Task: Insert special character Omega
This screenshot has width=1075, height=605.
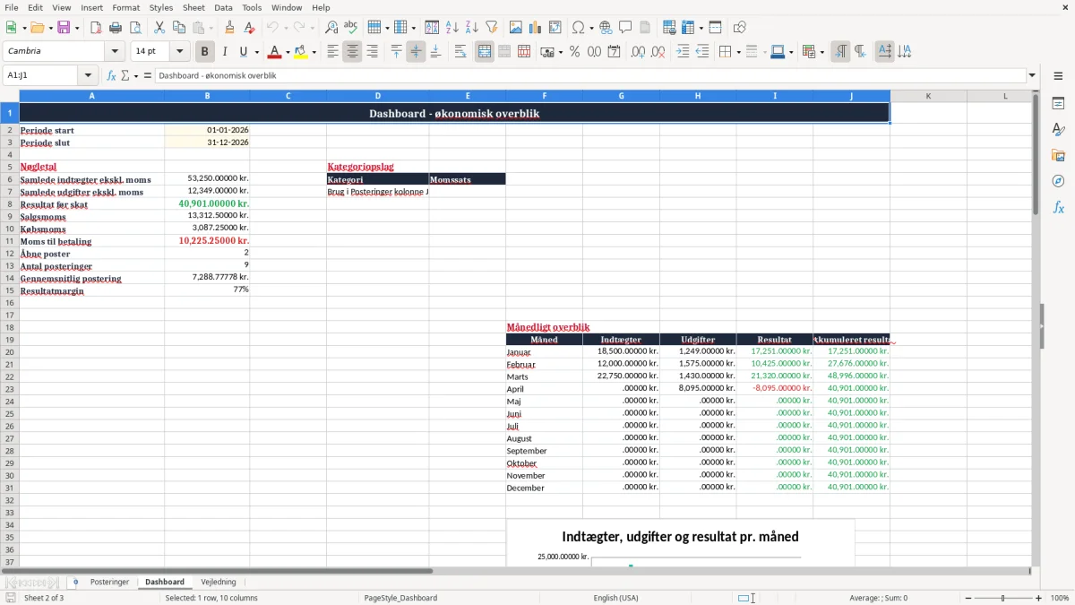Action: click(578, 28)
